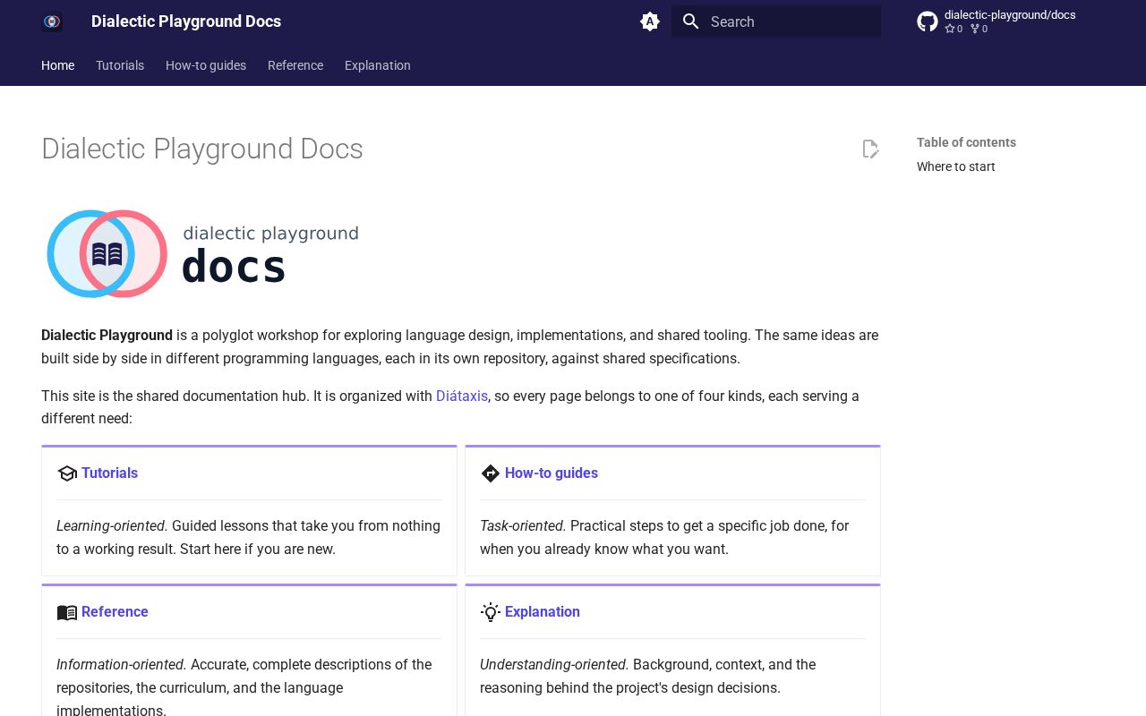Jump to Where to start section
Image resolution: width=1146 pixels, height=716 pixels.
pos(956,166)
